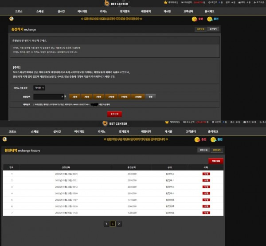Image resolution: width=266 pixels, height=246 pixels.
Task: Click the bottom 환전 coin icon
Action: (213, 139)
